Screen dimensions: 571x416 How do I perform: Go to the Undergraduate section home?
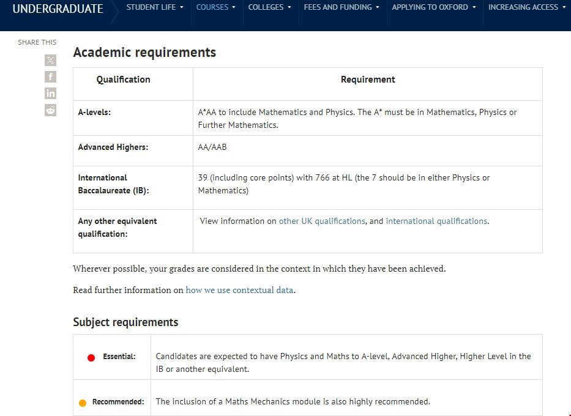click(x=58, y=9)
